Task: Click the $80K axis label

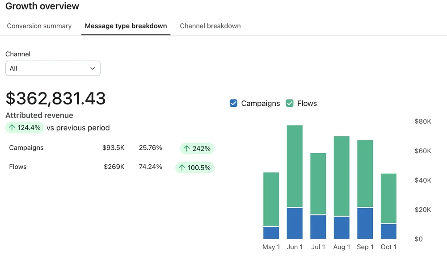Action: coord(423,122)
